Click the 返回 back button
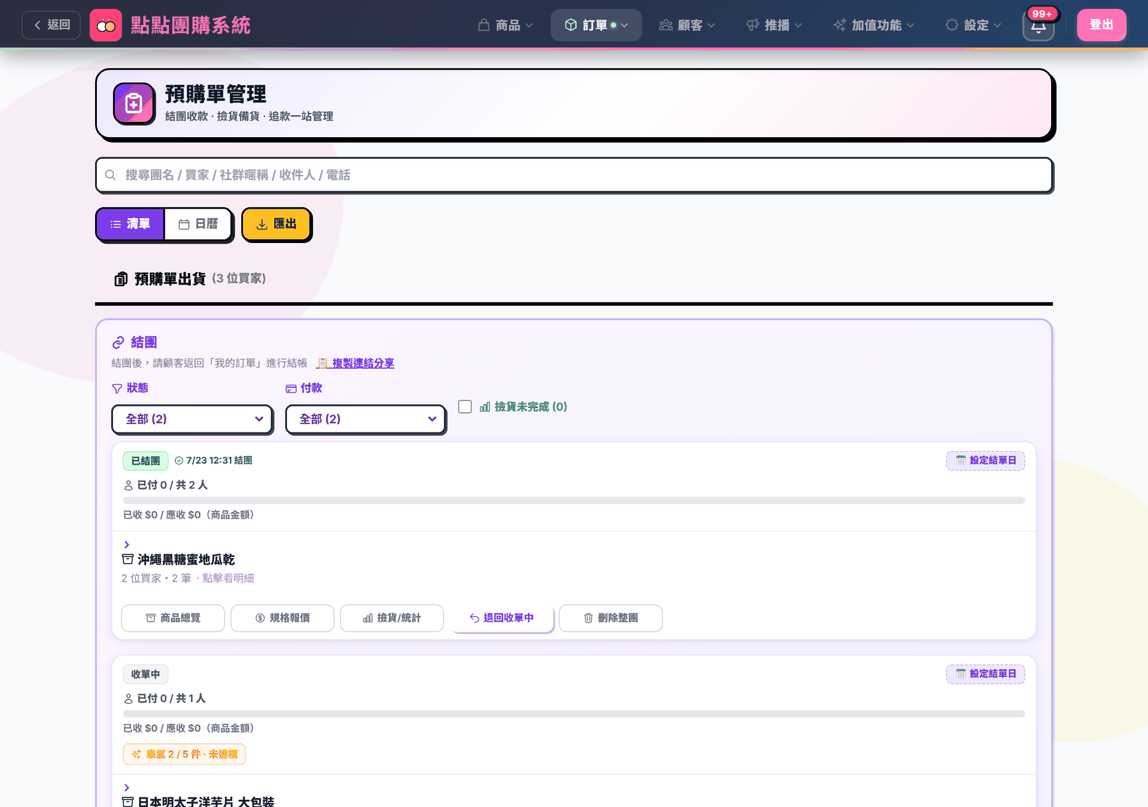This screenshot has height=807, width=1148. pos(51,25)
